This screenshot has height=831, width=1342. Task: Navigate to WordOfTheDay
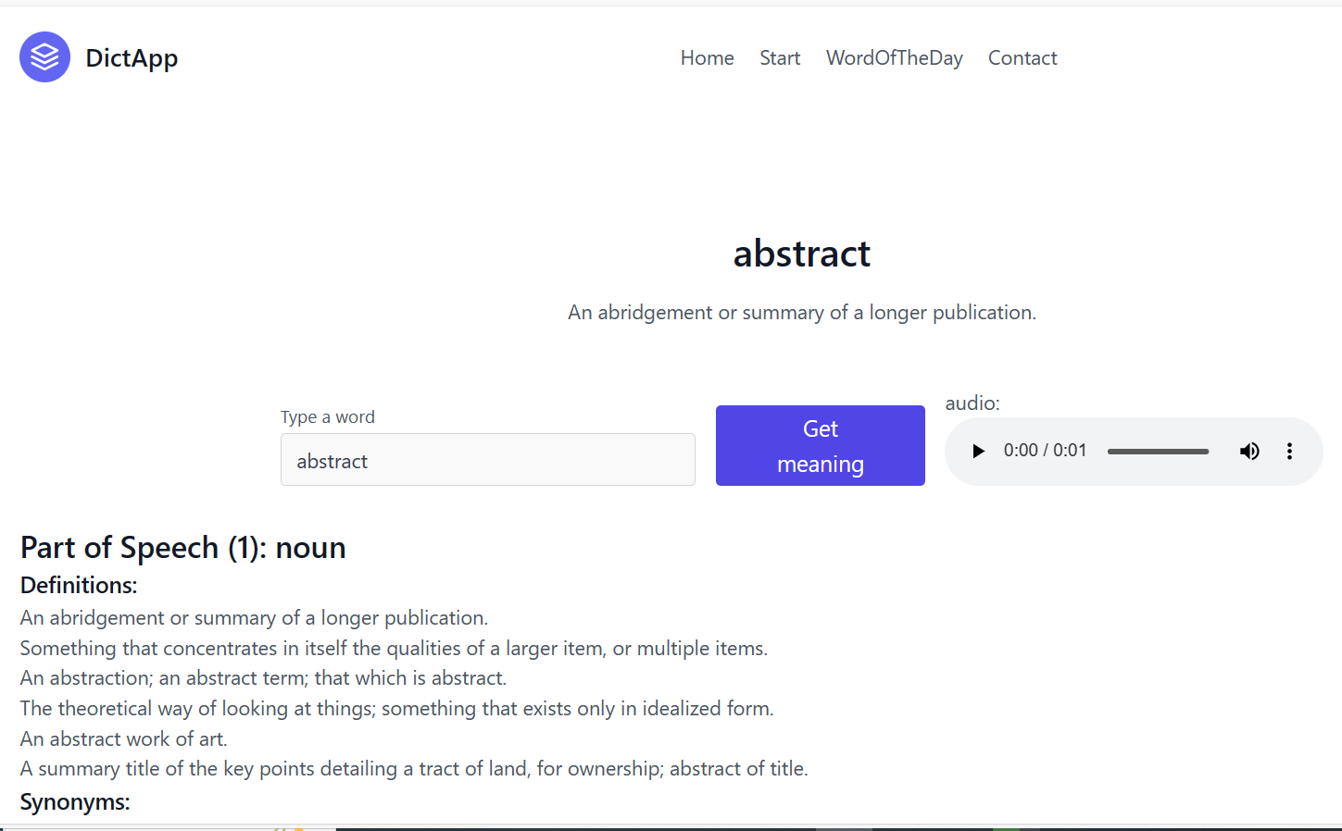coord(894,58)
